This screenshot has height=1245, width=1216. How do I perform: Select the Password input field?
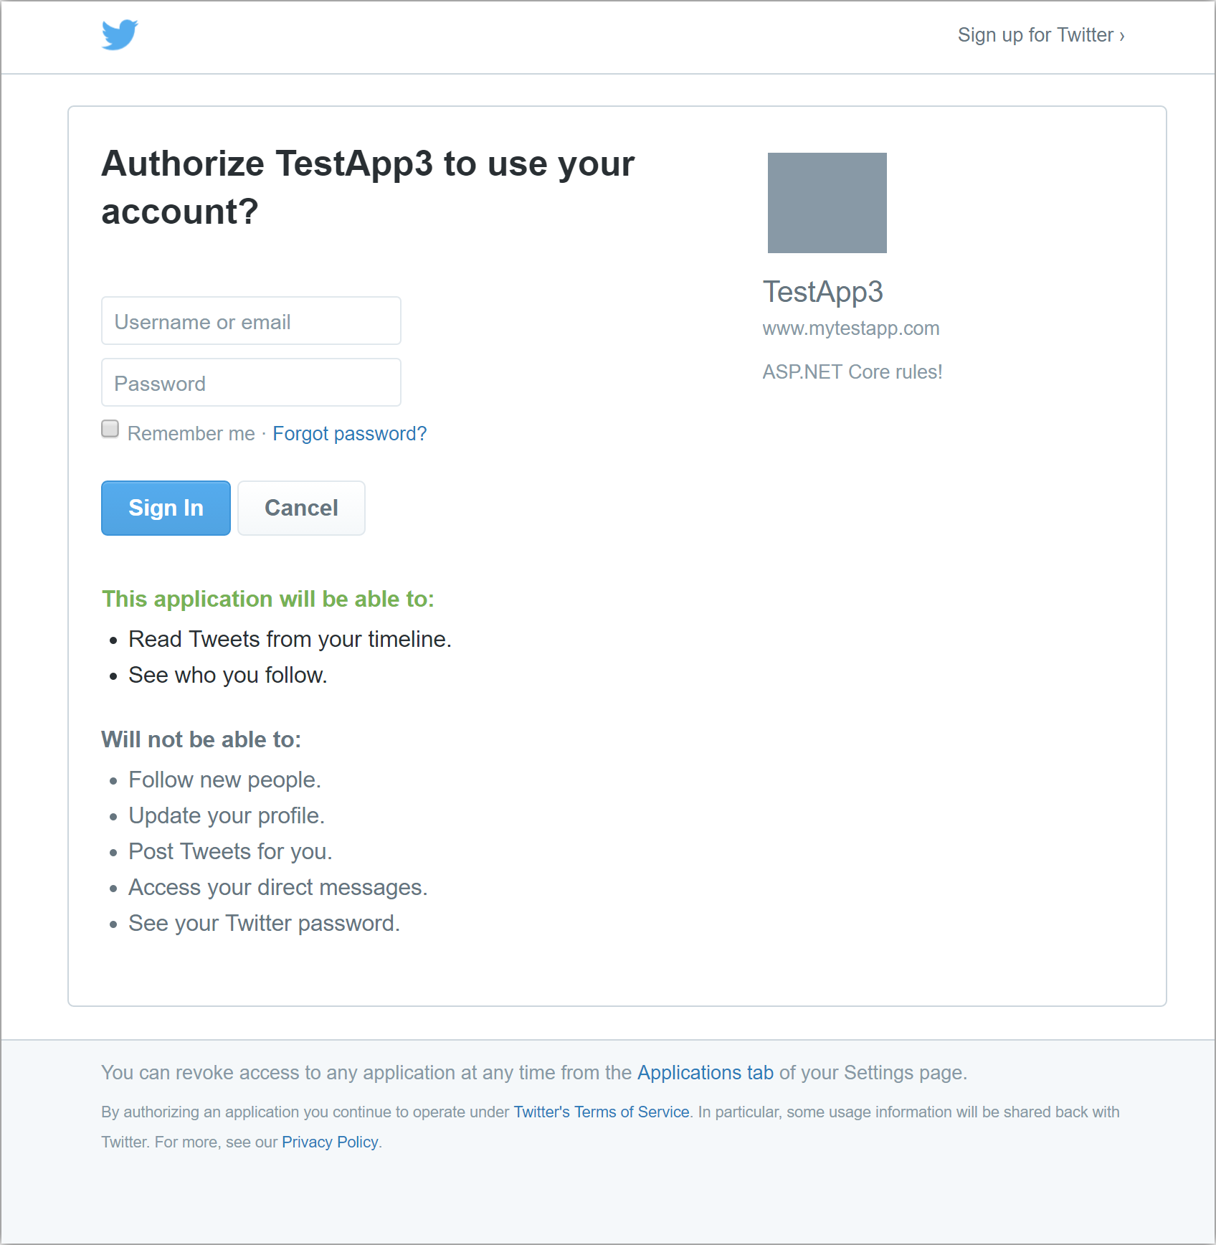(251, 382)
